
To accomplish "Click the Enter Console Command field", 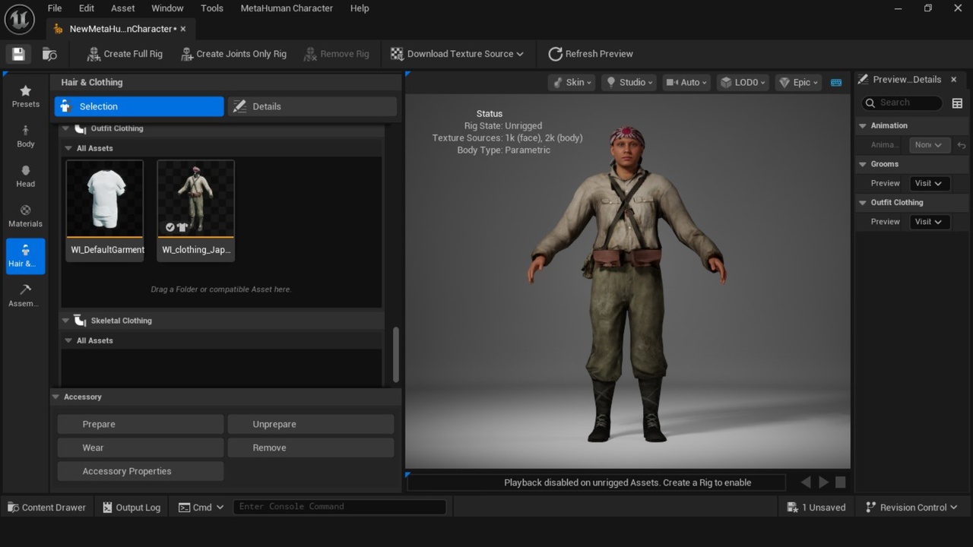I will [x=339, y=507].
